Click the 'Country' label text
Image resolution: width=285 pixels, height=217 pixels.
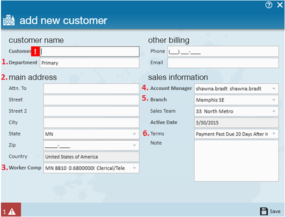(18, 156)
